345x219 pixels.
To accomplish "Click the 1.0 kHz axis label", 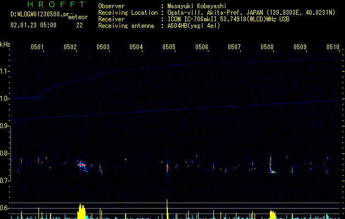I will (4, 99).
